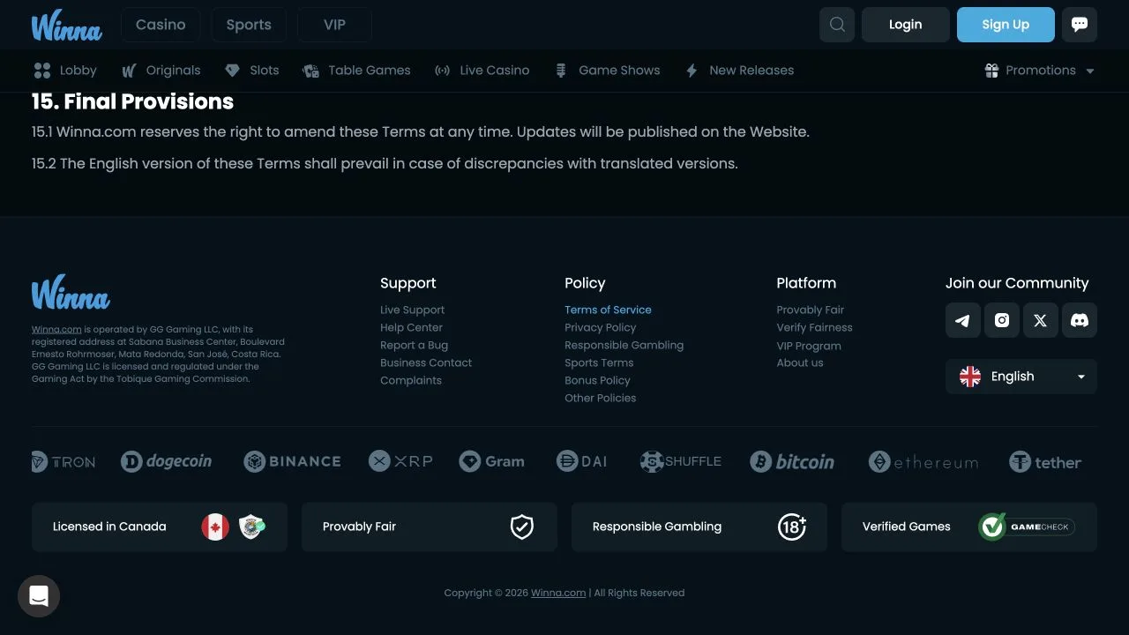
Task: Click the Login button
Action: click(x=906, y=25)
